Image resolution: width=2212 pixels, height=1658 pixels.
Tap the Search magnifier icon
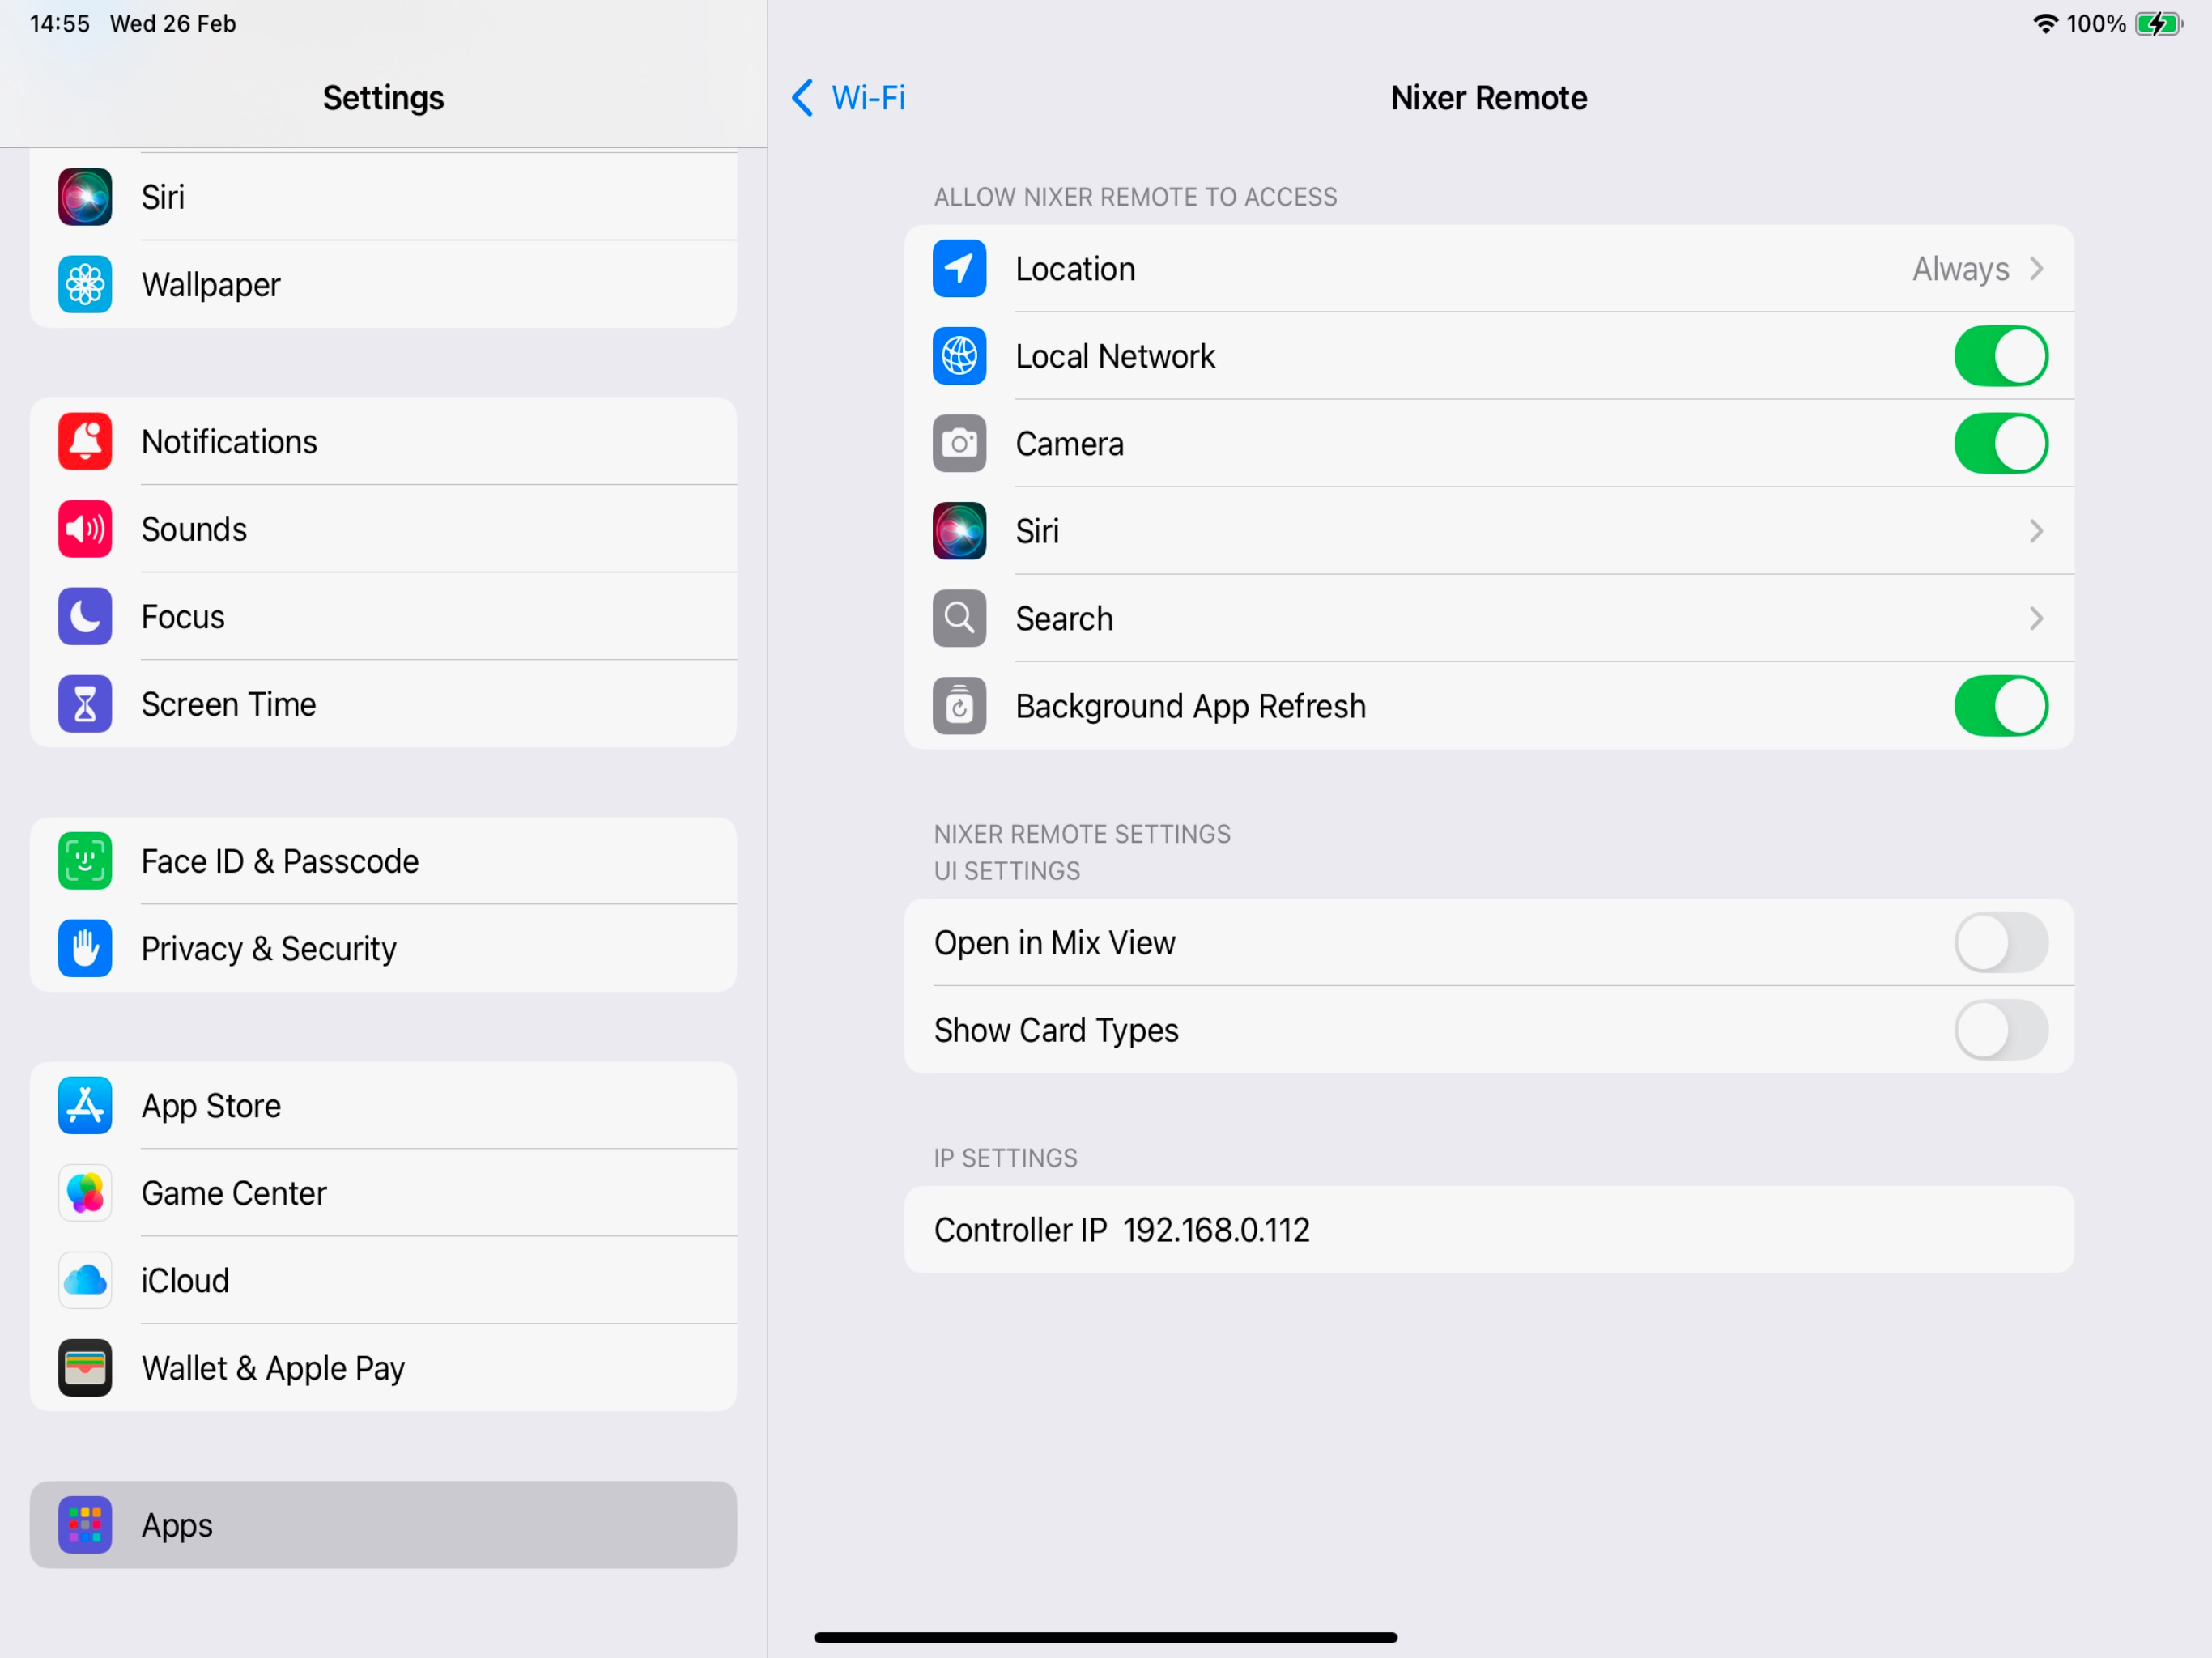(x=959, y=619)
